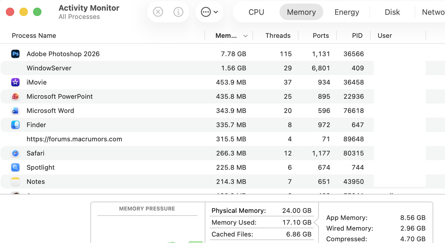Click the 225.8 MB memory value
445x243 pixels.
pyautogui.click(x=231, y=167)
